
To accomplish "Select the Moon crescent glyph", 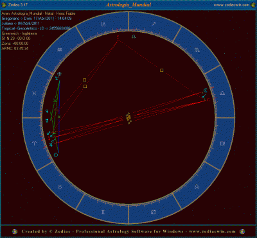I will click(206, 90).
